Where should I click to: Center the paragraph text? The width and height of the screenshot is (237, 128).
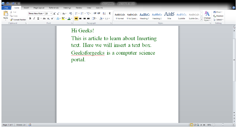click(x=80, y=18)
